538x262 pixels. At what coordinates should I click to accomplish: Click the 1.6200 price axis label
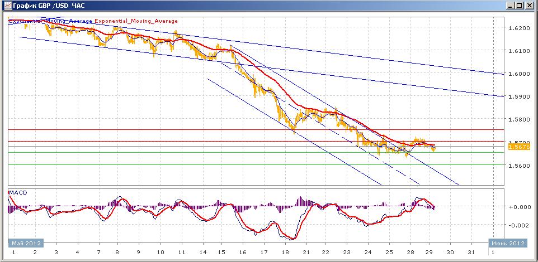(519, 28)
